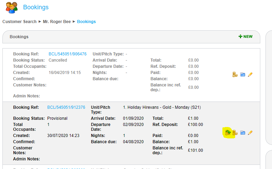Open folder icon for booking BCL/545051/912376

(x=243, y=133)
